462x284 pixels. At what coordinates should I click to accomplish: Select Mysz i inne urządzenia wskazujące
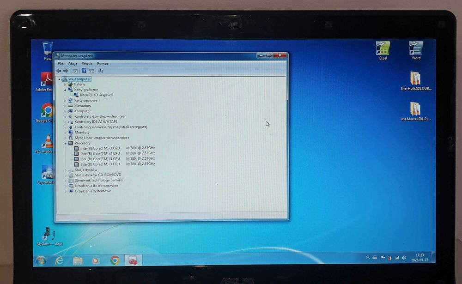[x=102, y=138]
